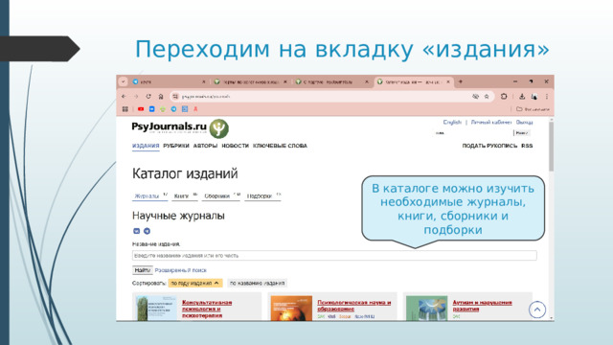
Task: Click the Аутизм и нарушения развития cover thumbnail
Action: coord(426,309)
